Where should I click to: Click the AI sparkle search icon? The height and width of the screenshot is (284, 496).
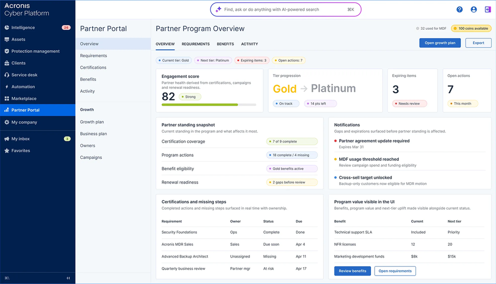218,9
